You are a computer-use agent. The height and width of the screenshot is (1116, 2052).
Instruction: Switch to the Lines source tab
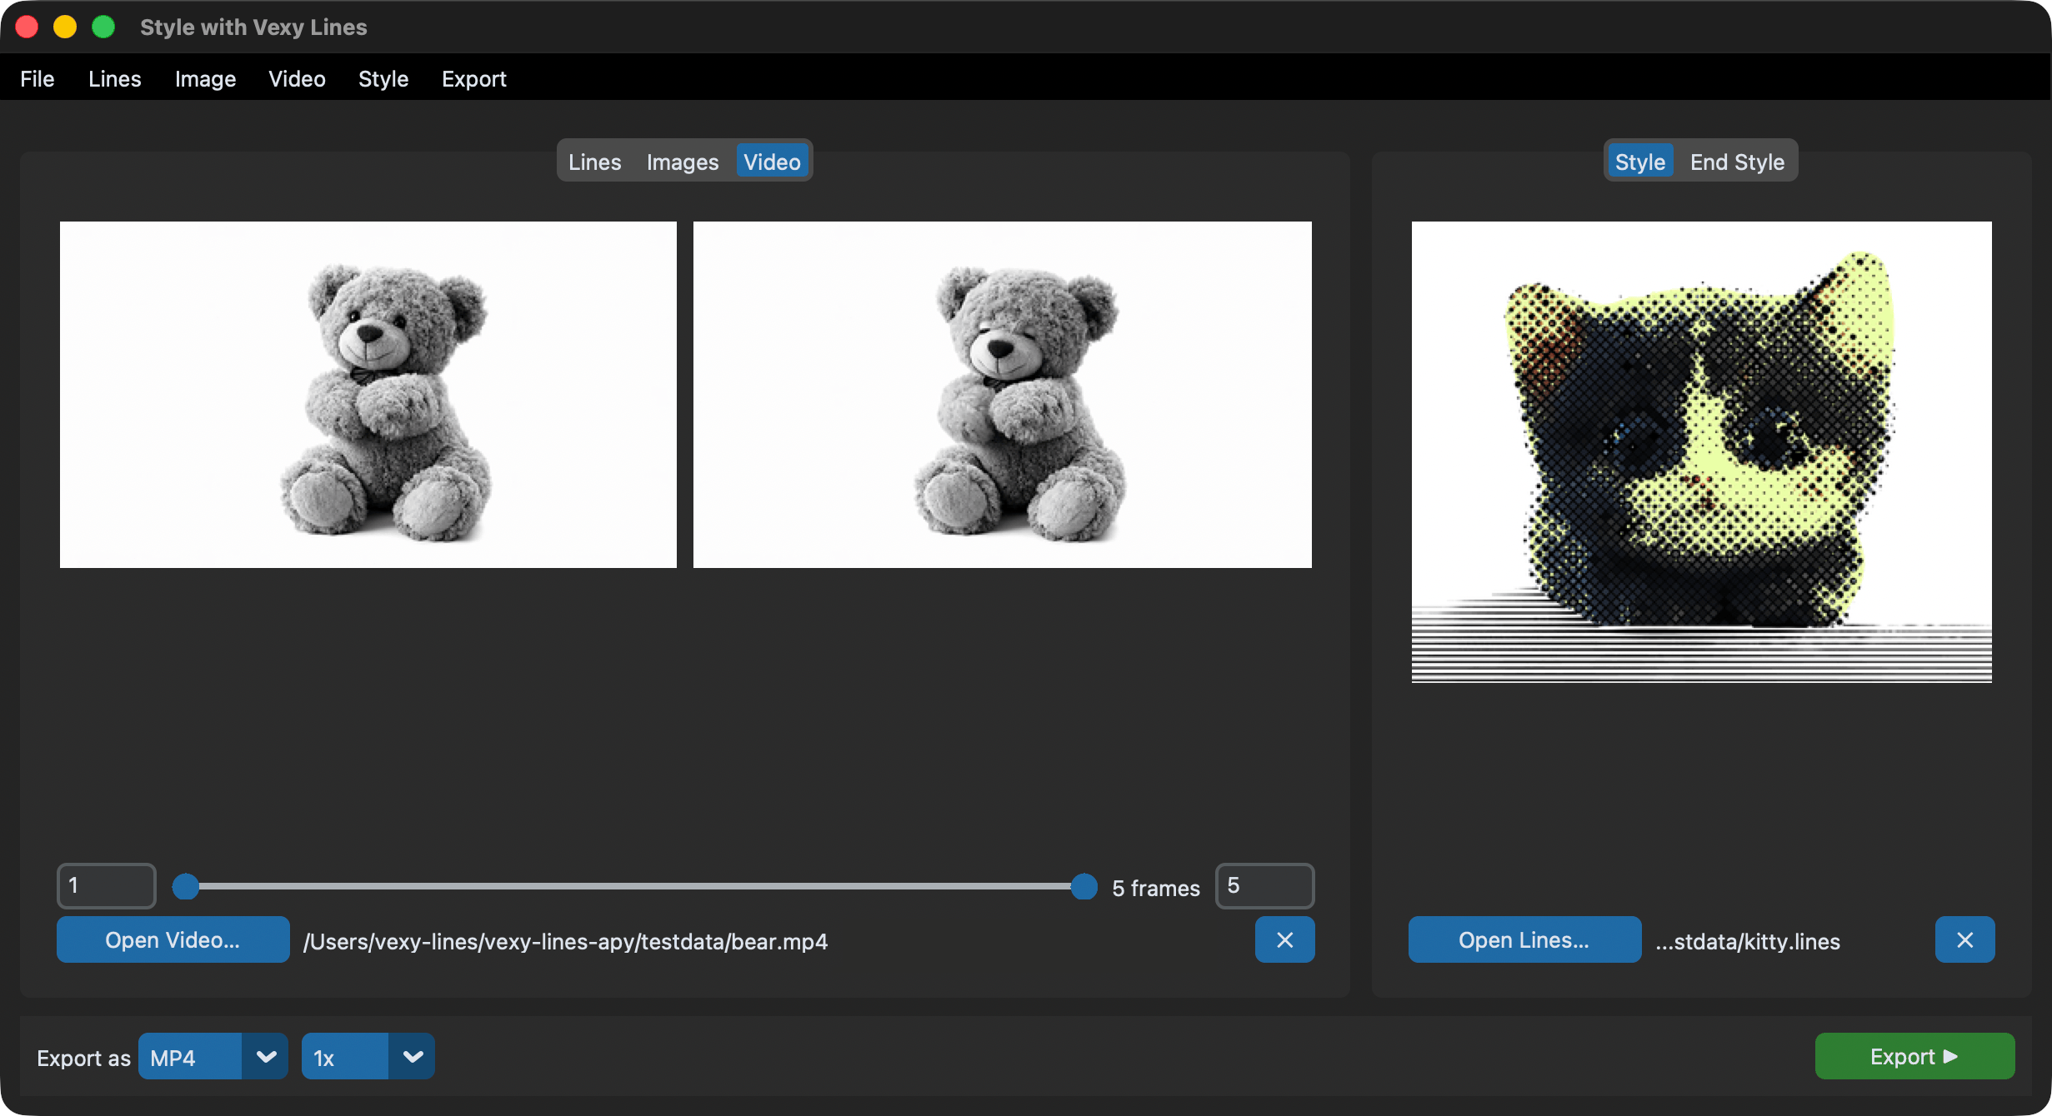[595, 162]
